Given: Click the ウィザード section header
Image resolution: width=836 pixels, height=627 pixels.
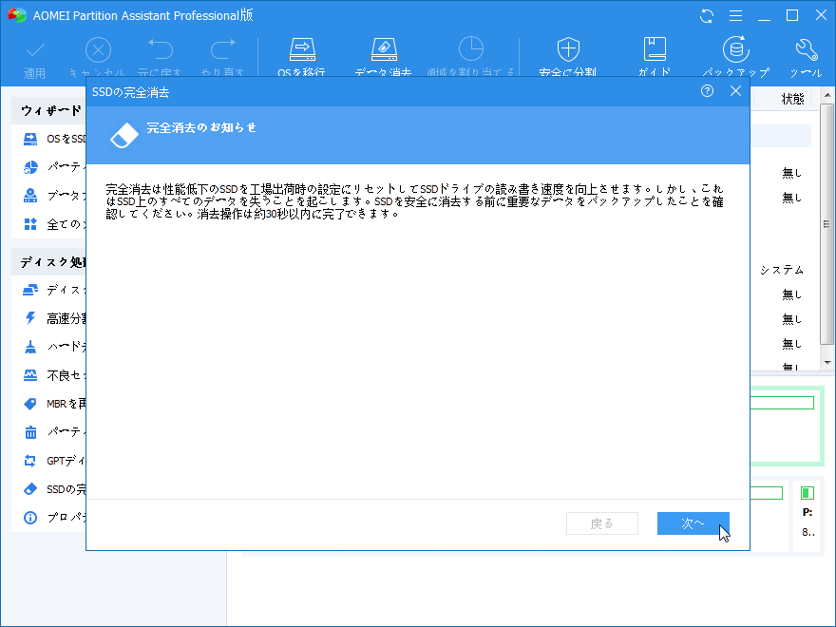Looking at the screenshot, I should pyautogui.click(x=51, y=111).
